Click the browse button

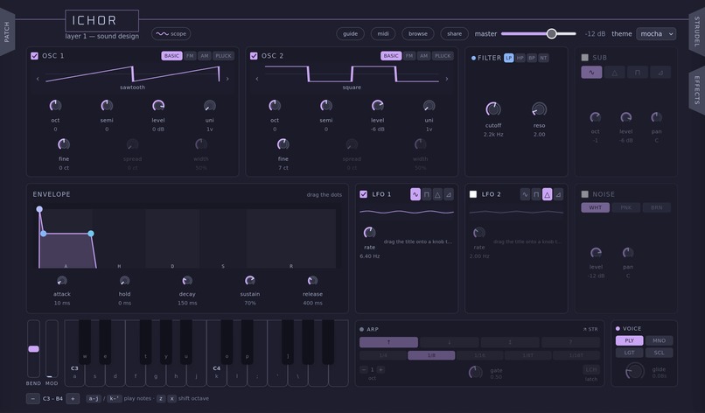click(418, 34)
